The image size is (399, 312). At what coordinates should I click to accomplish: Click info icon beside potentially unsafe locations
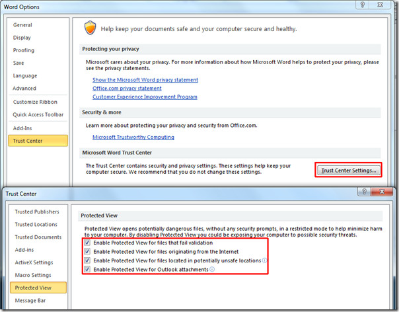click(265, 260)
